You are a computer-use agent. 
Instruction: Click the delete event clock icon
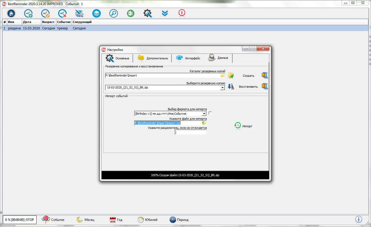pyautogui.click(x=62, y=13)
